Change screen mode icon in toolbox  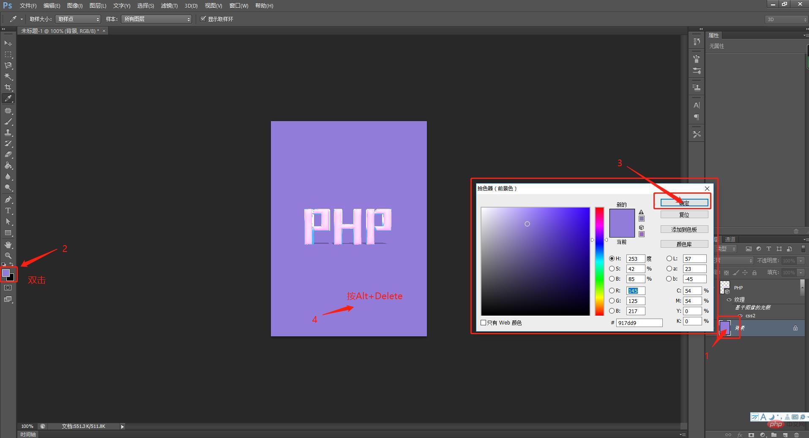click(x=8, y=299)
